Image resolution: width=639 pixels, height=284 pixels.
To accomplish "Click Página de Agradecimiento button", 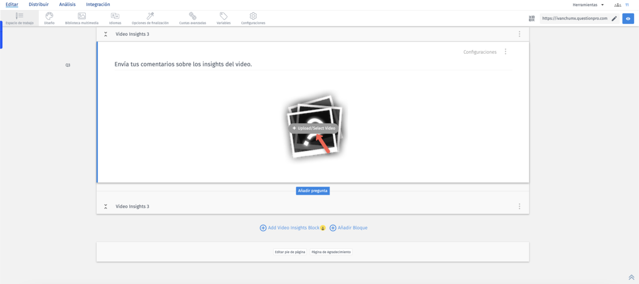I will pos(331,252).
